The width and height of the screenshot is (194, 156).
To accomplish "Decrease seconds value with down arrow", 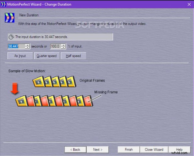I will coord(27,48).
